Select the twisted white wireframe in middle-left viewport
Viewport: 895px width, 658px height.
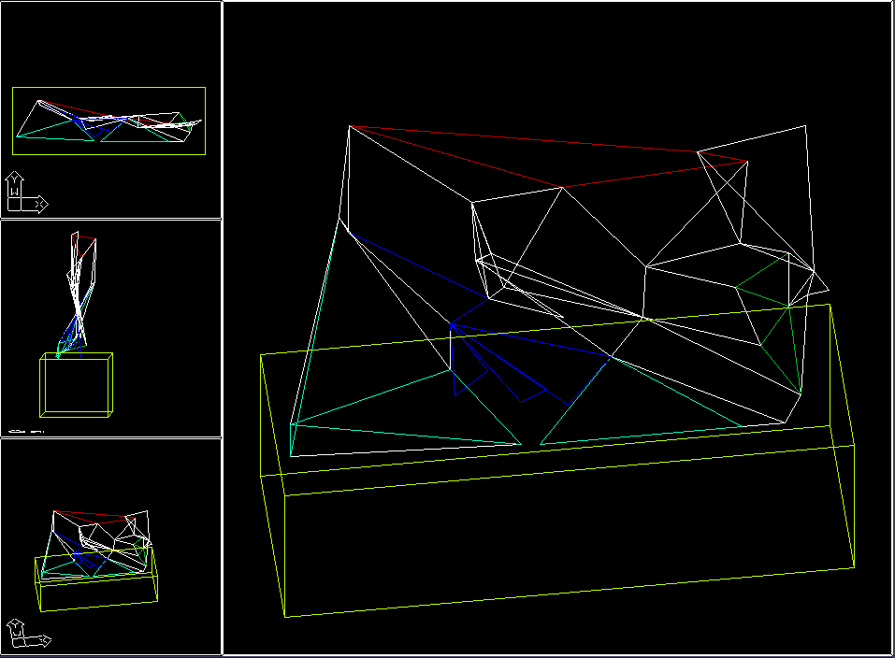(x=79, y=290)
